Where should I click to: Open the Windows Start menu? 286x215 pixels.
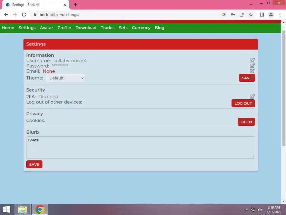(7, 209)
